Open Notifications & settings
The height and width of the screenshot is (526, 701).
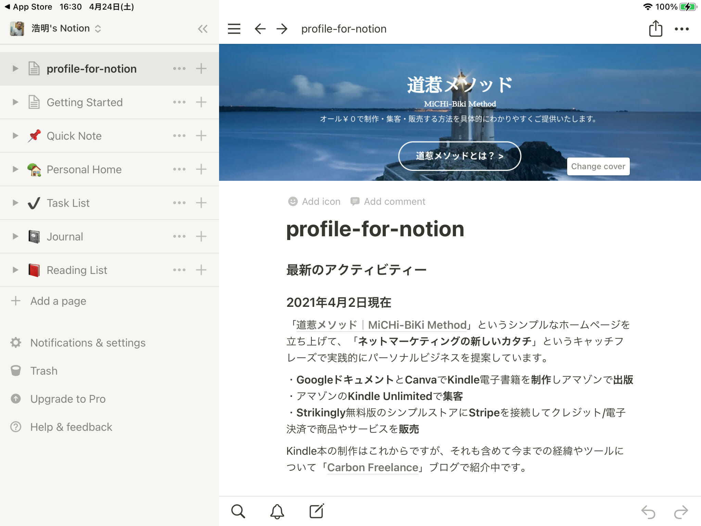pyautogui.click(x=78, y=343)
